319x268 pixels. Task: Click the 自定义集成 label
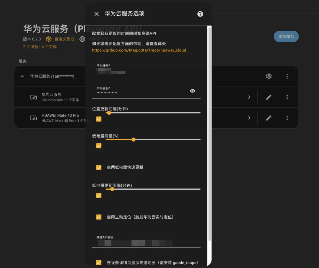64,39
